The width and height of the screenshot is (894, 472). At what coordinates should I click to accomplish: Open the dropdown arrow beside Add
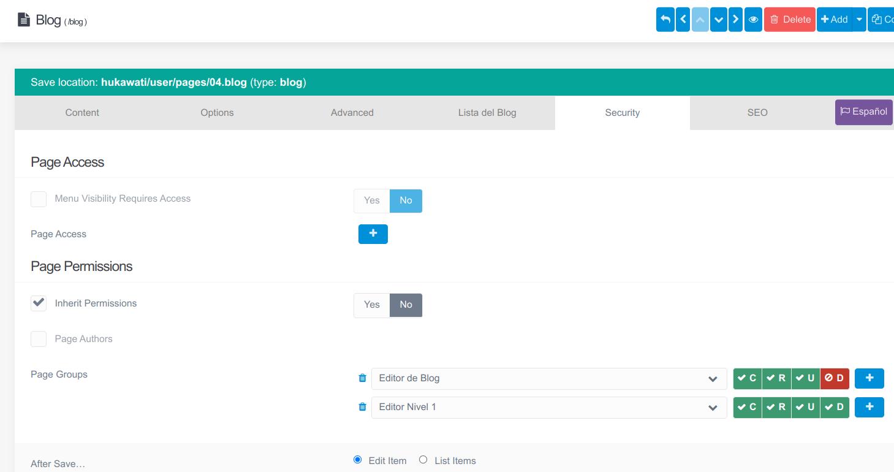tap(859, 20)
